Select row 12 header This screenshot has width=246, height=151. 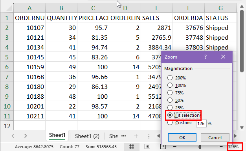[x=7, y=126]
